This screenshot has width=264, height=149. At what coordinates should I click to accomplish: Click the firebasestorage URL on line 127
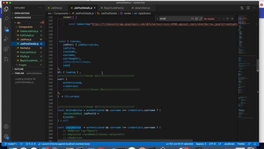pos(165,24)
